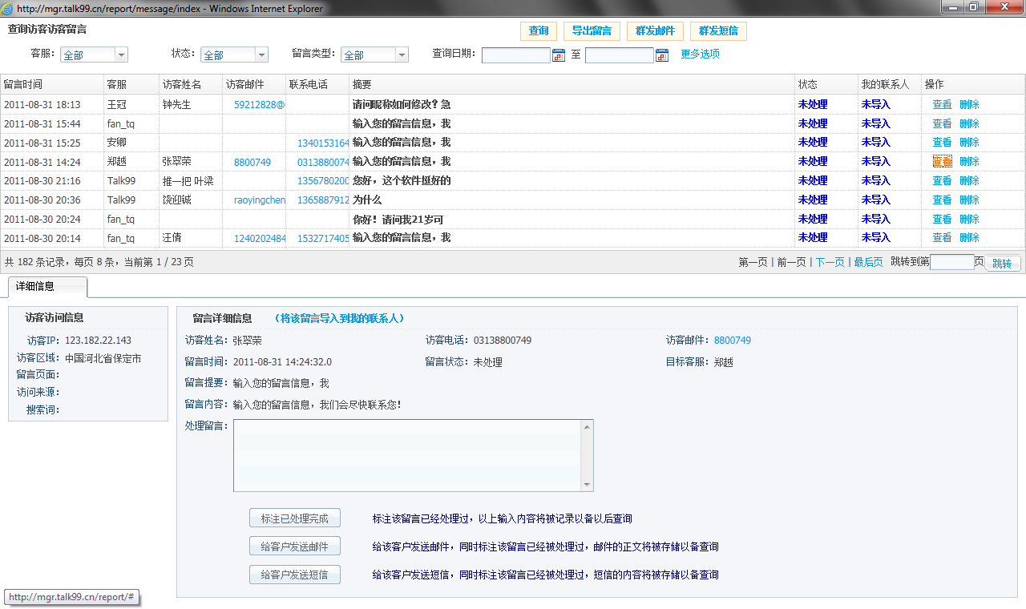Click the 查询 button
The height and width of the screenshot is (609, 1026).
click(x=539, y=31)
